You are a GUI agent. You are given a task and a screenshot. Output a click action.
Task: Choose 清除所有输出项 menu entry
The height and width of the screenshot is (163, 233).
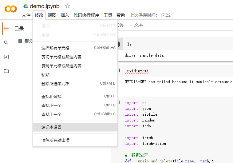click(56, 140)
